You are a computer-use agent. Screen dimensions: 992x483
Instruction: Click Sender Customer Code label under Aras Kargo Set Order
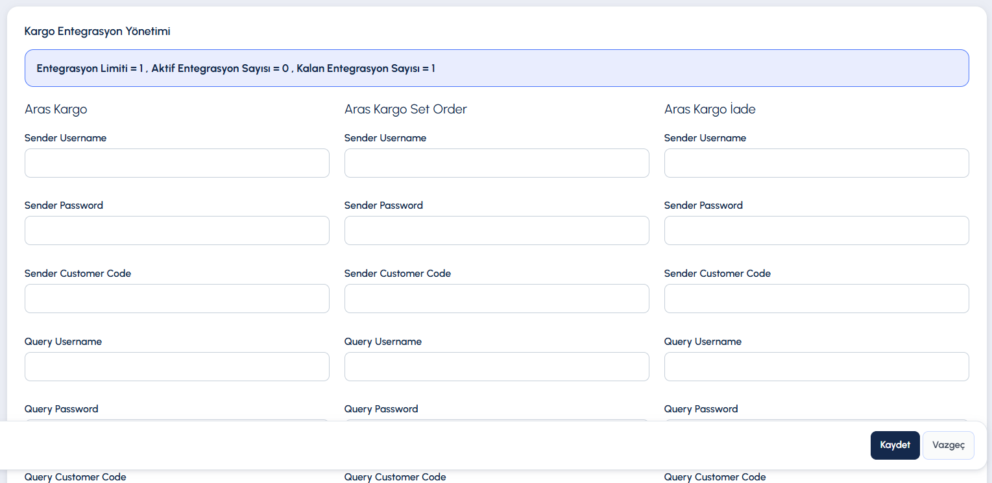click(x=398, y=274)
